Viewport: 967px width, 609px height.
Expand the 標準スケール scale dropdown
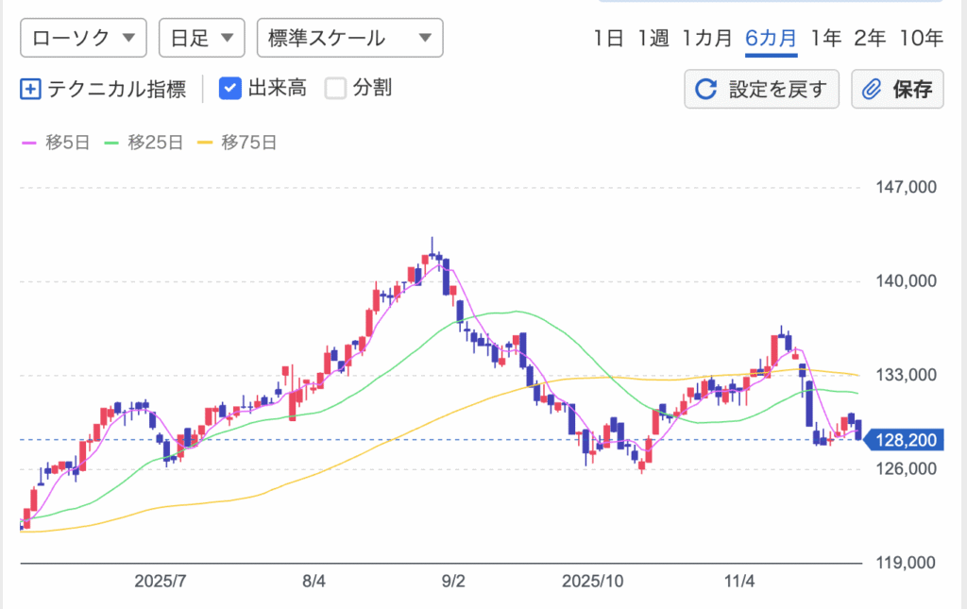[349, 39]
